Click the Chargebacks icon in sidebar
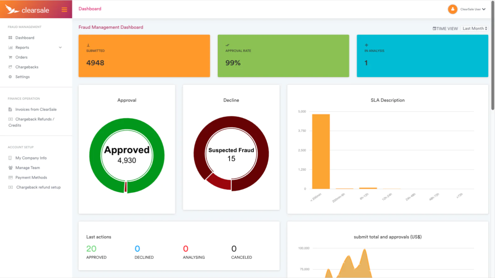 (10, 67)
